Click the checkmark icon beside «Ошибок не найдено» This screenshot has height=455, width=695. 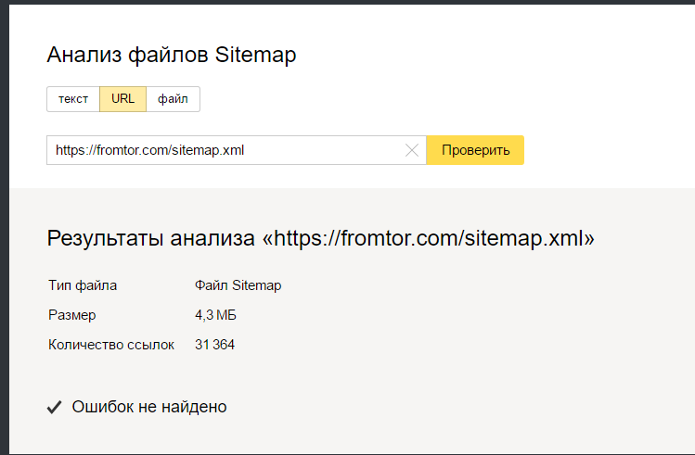tap(54, 407)
